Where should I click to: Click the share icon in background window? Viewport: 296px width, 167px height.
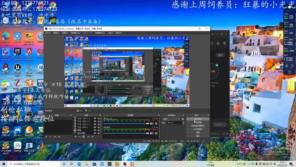[x=224, y=43]
